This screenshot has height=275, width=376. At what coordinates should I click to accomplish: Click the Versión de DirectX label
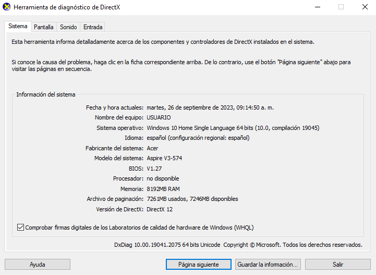coord(120,209)
